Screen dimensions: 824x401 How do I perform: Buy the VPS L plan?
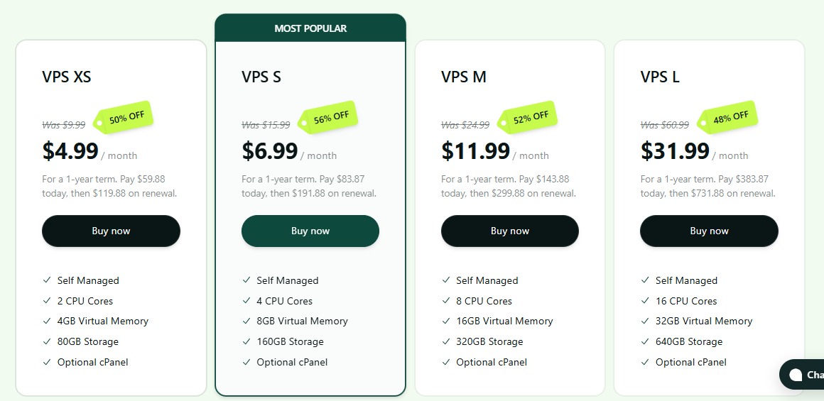coord(709,231)
